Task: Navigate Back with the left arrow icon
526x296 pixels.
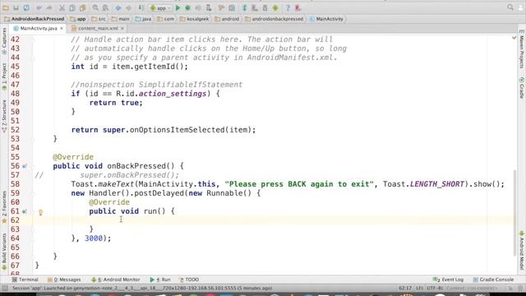Action: 118,7
